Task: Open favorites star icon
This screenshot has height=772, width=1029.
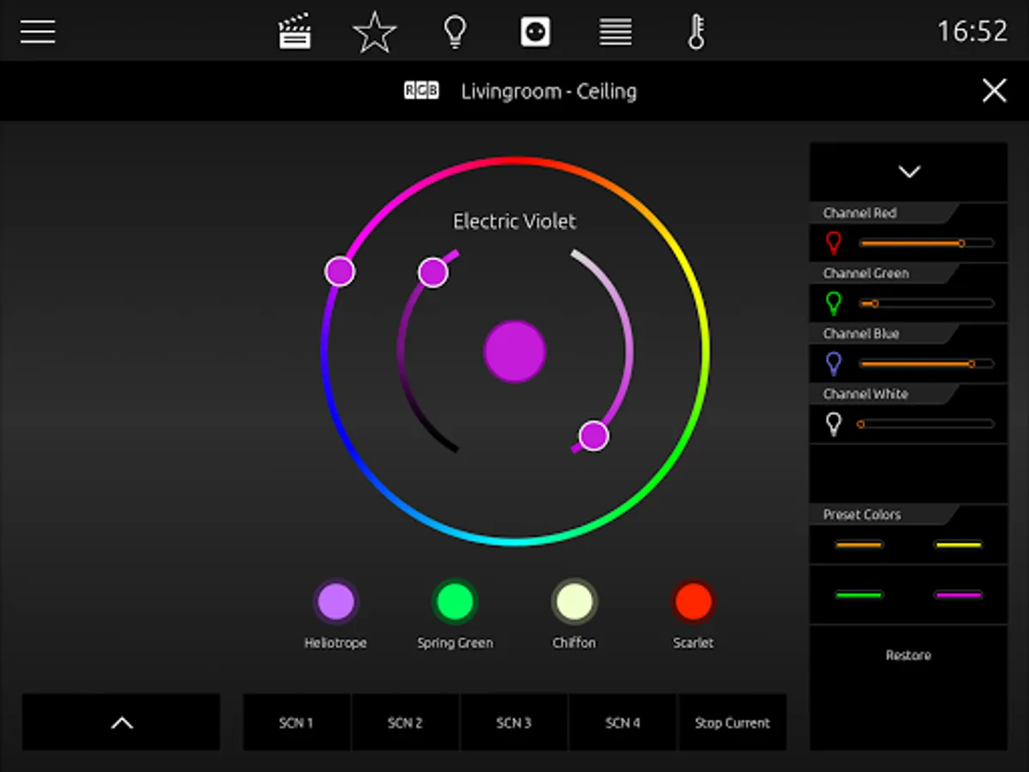Action: [375, 33]
